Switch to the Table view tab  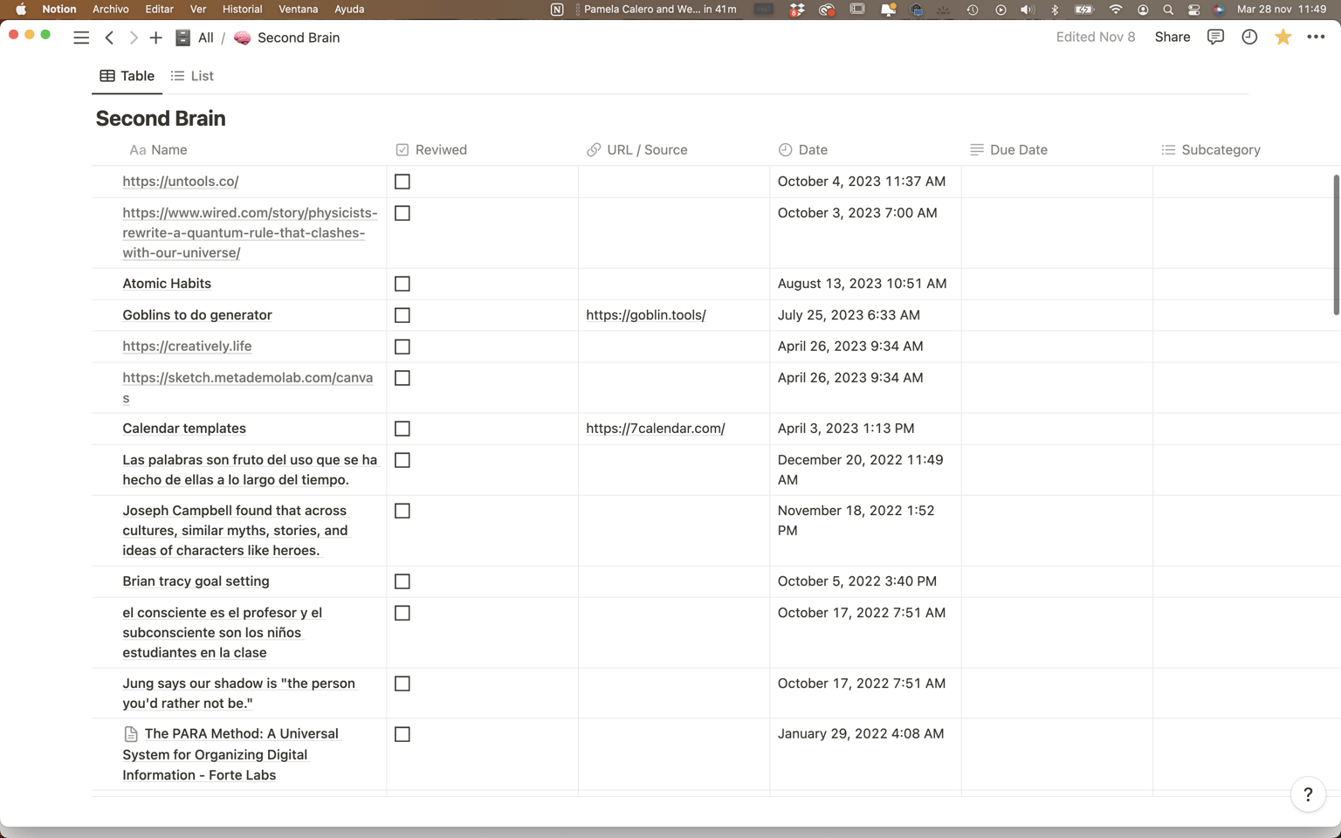[x=127, y=76]
